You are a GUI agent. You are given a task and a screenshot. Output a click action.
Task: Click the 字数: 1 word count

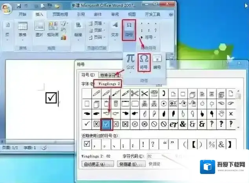(30, 148)
